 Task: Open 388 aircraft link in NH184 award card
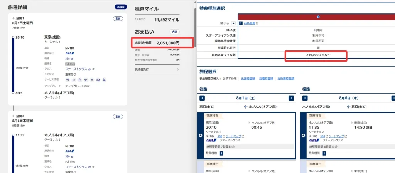(x=219, y=136)
